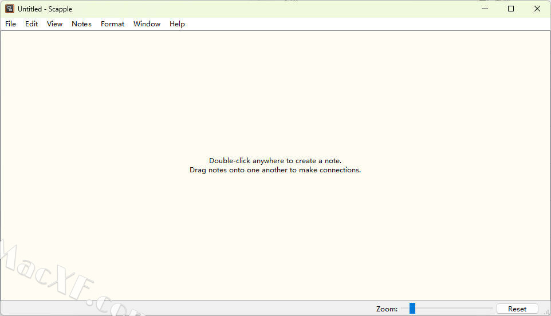The image size is (551, 316).
Task: Click the "Untitled - Scapple" title text
Action: point(45,9)
